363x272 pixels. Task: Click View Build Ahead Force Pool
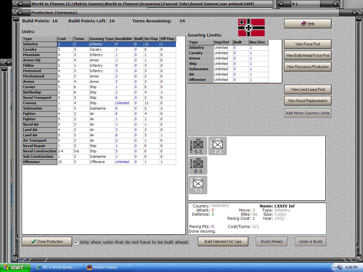click(308, 55)
